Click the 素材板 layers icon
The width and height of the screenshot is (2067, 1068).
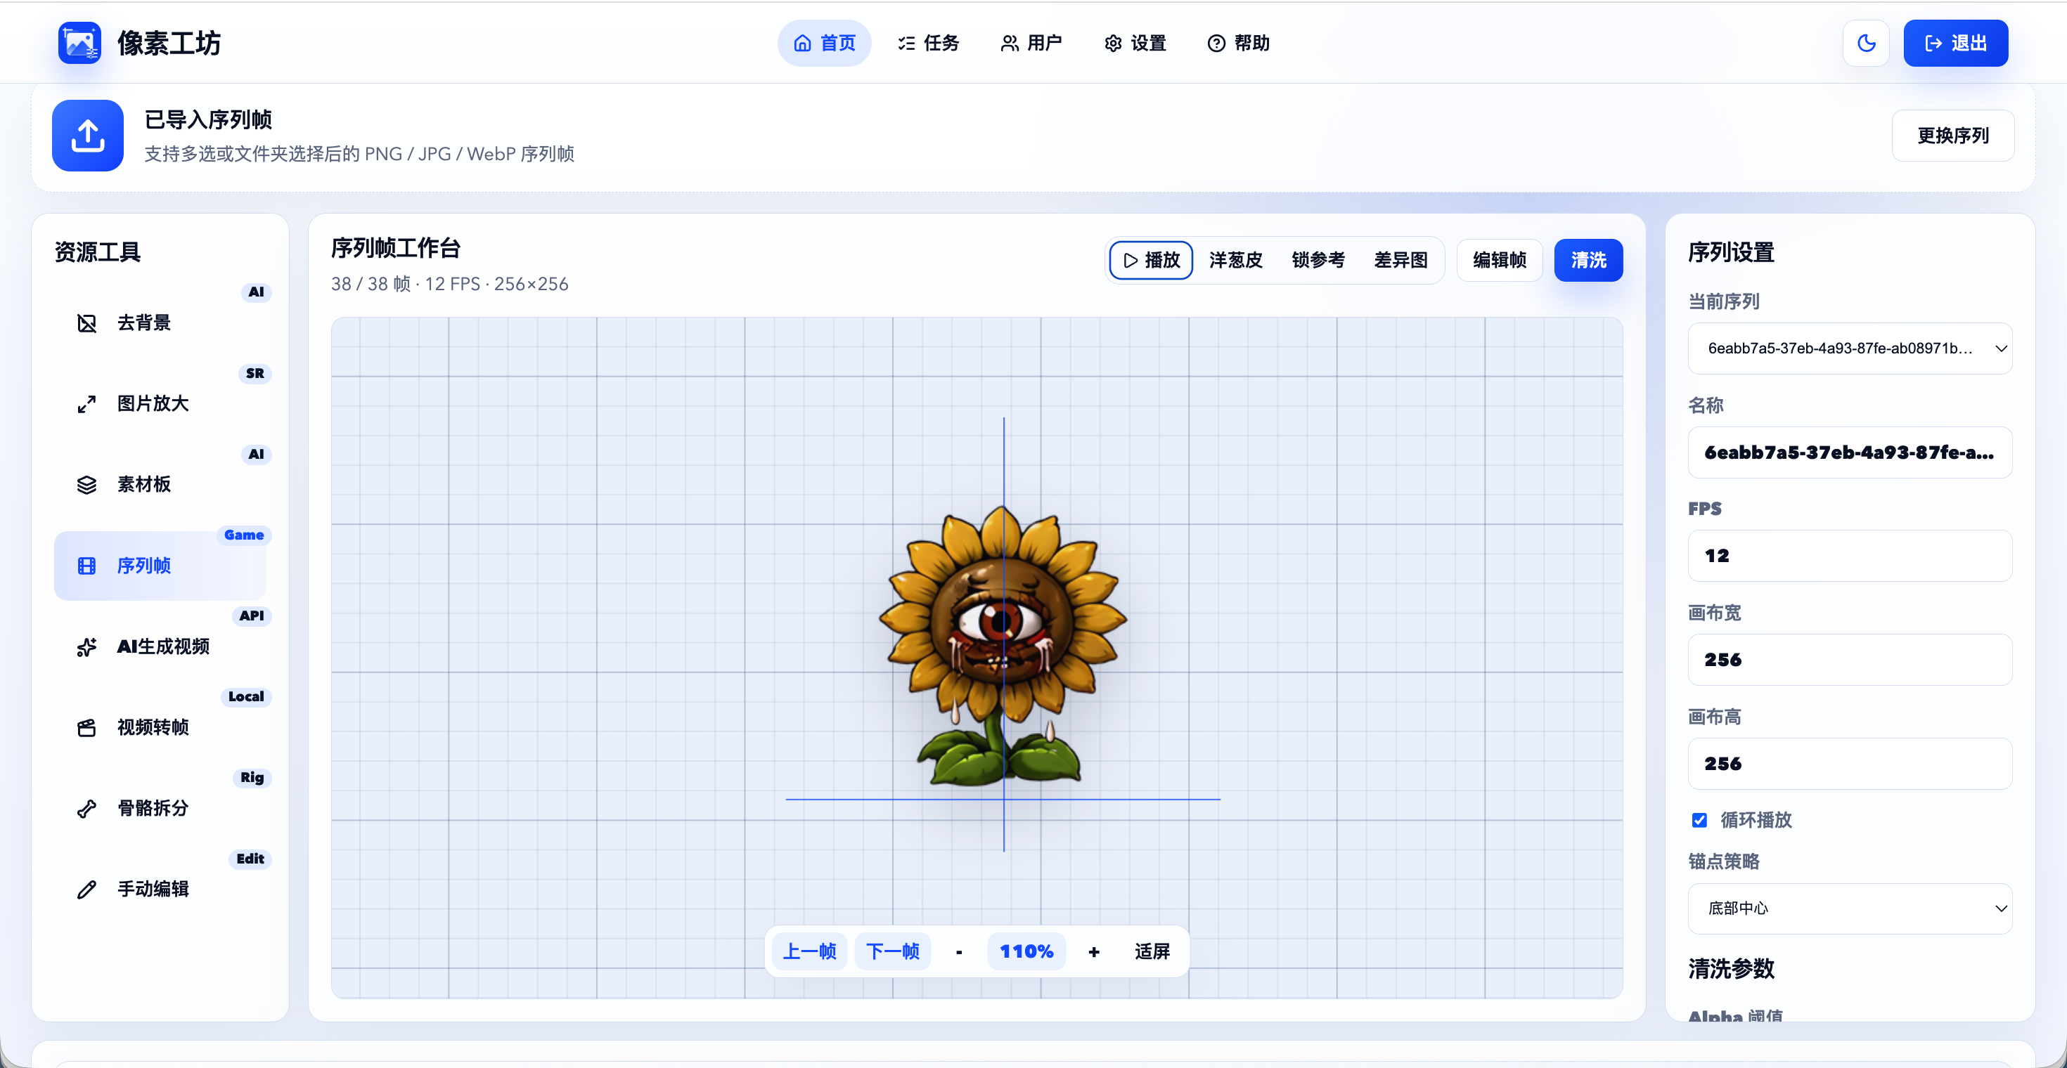(x=86, y=485)
